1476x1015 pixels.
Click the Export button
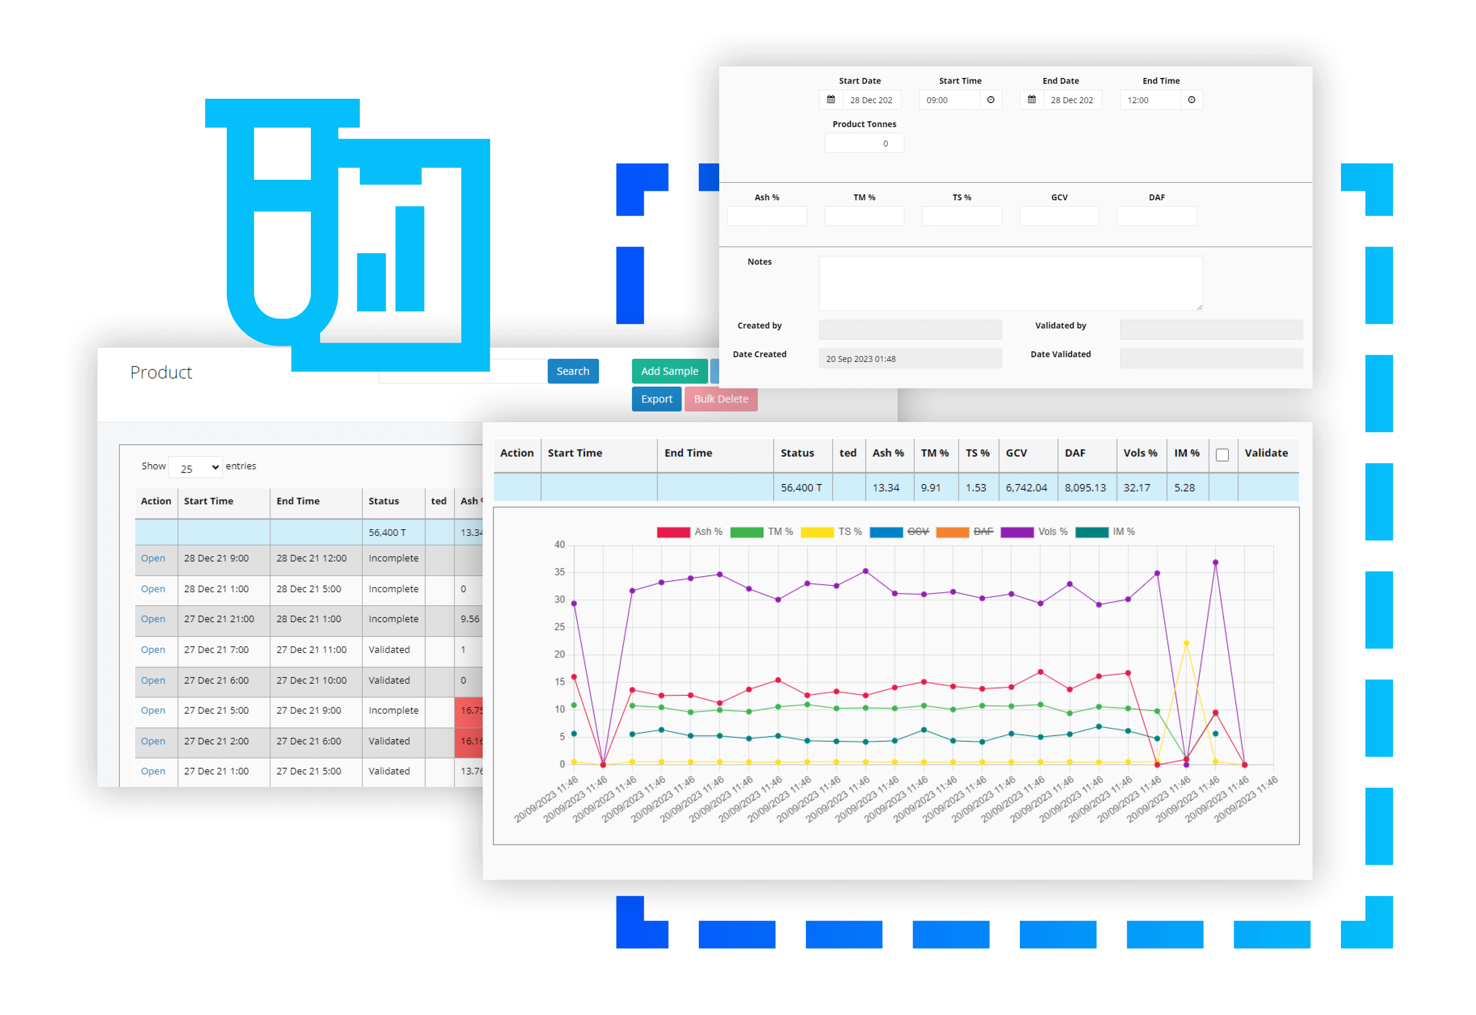(x=656, y=399)
